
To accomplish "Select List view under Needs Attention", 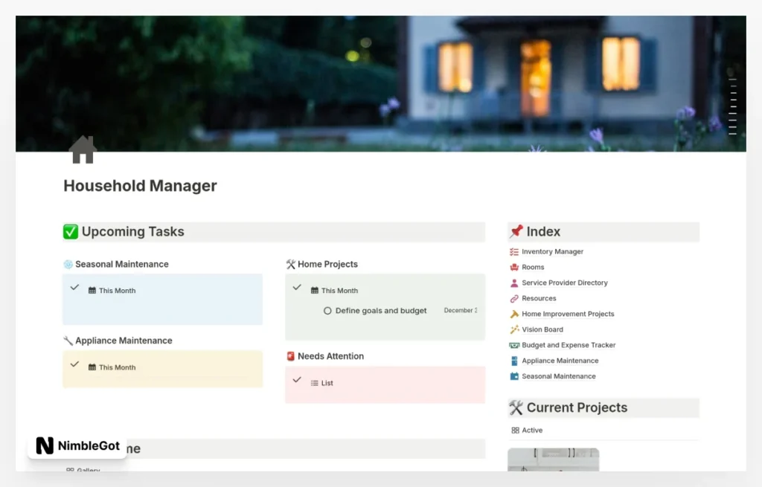I will click(321, 383).
